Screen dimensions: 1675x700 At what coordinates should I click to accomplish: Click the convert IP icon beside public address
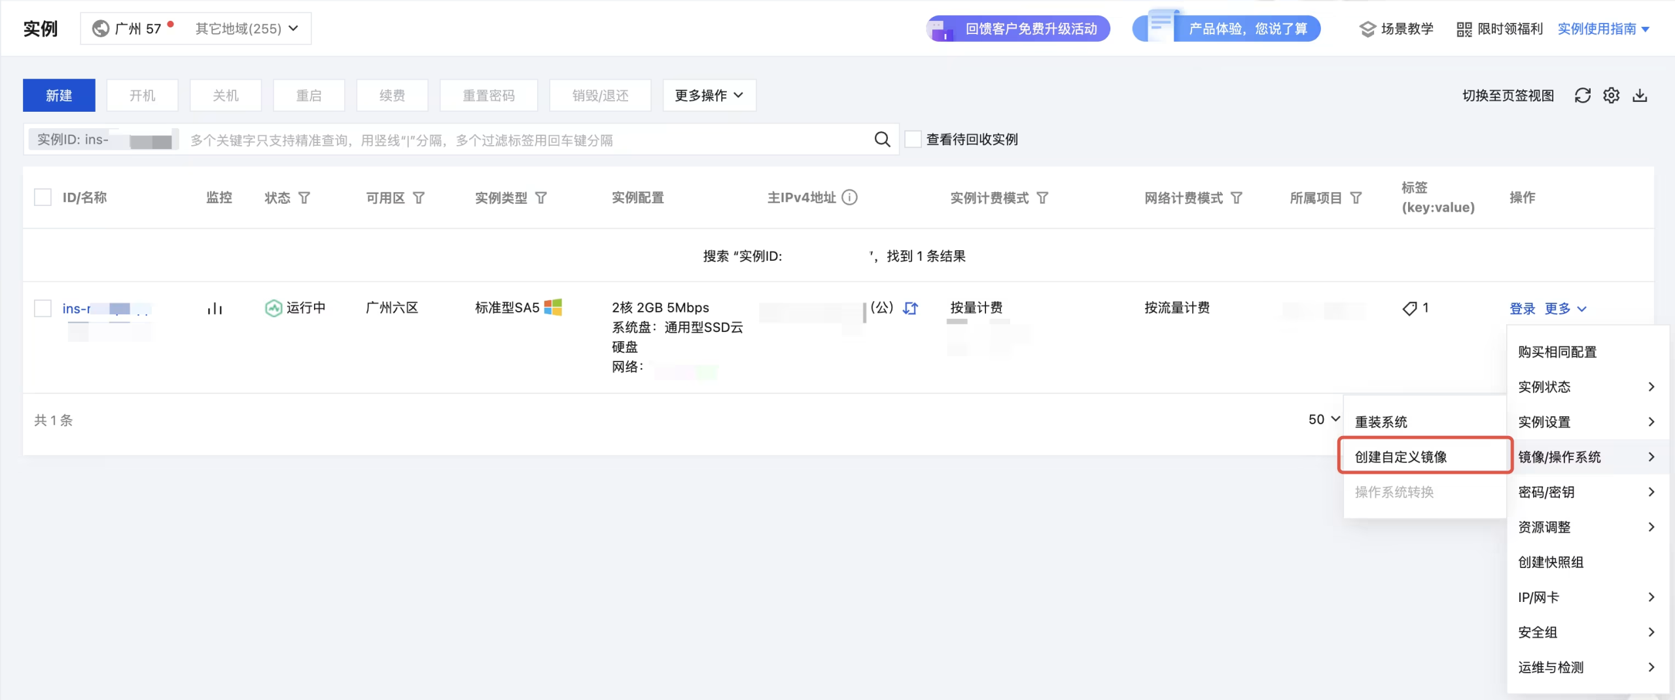[910, 308]
